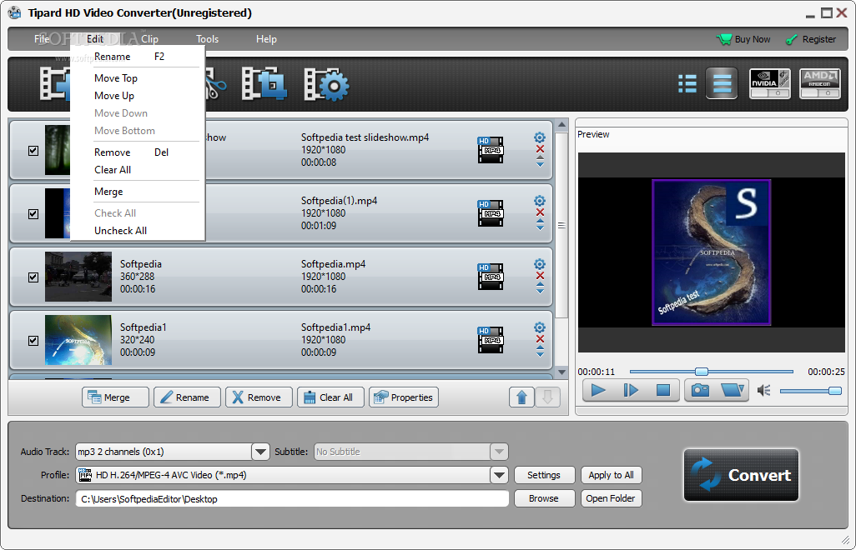Click HD MP4 format icon for Softpedia(1).mp4

pos(491,213)
